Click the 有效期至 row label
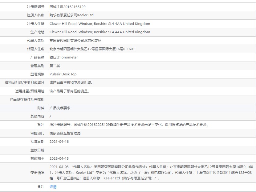 point(37,158)
